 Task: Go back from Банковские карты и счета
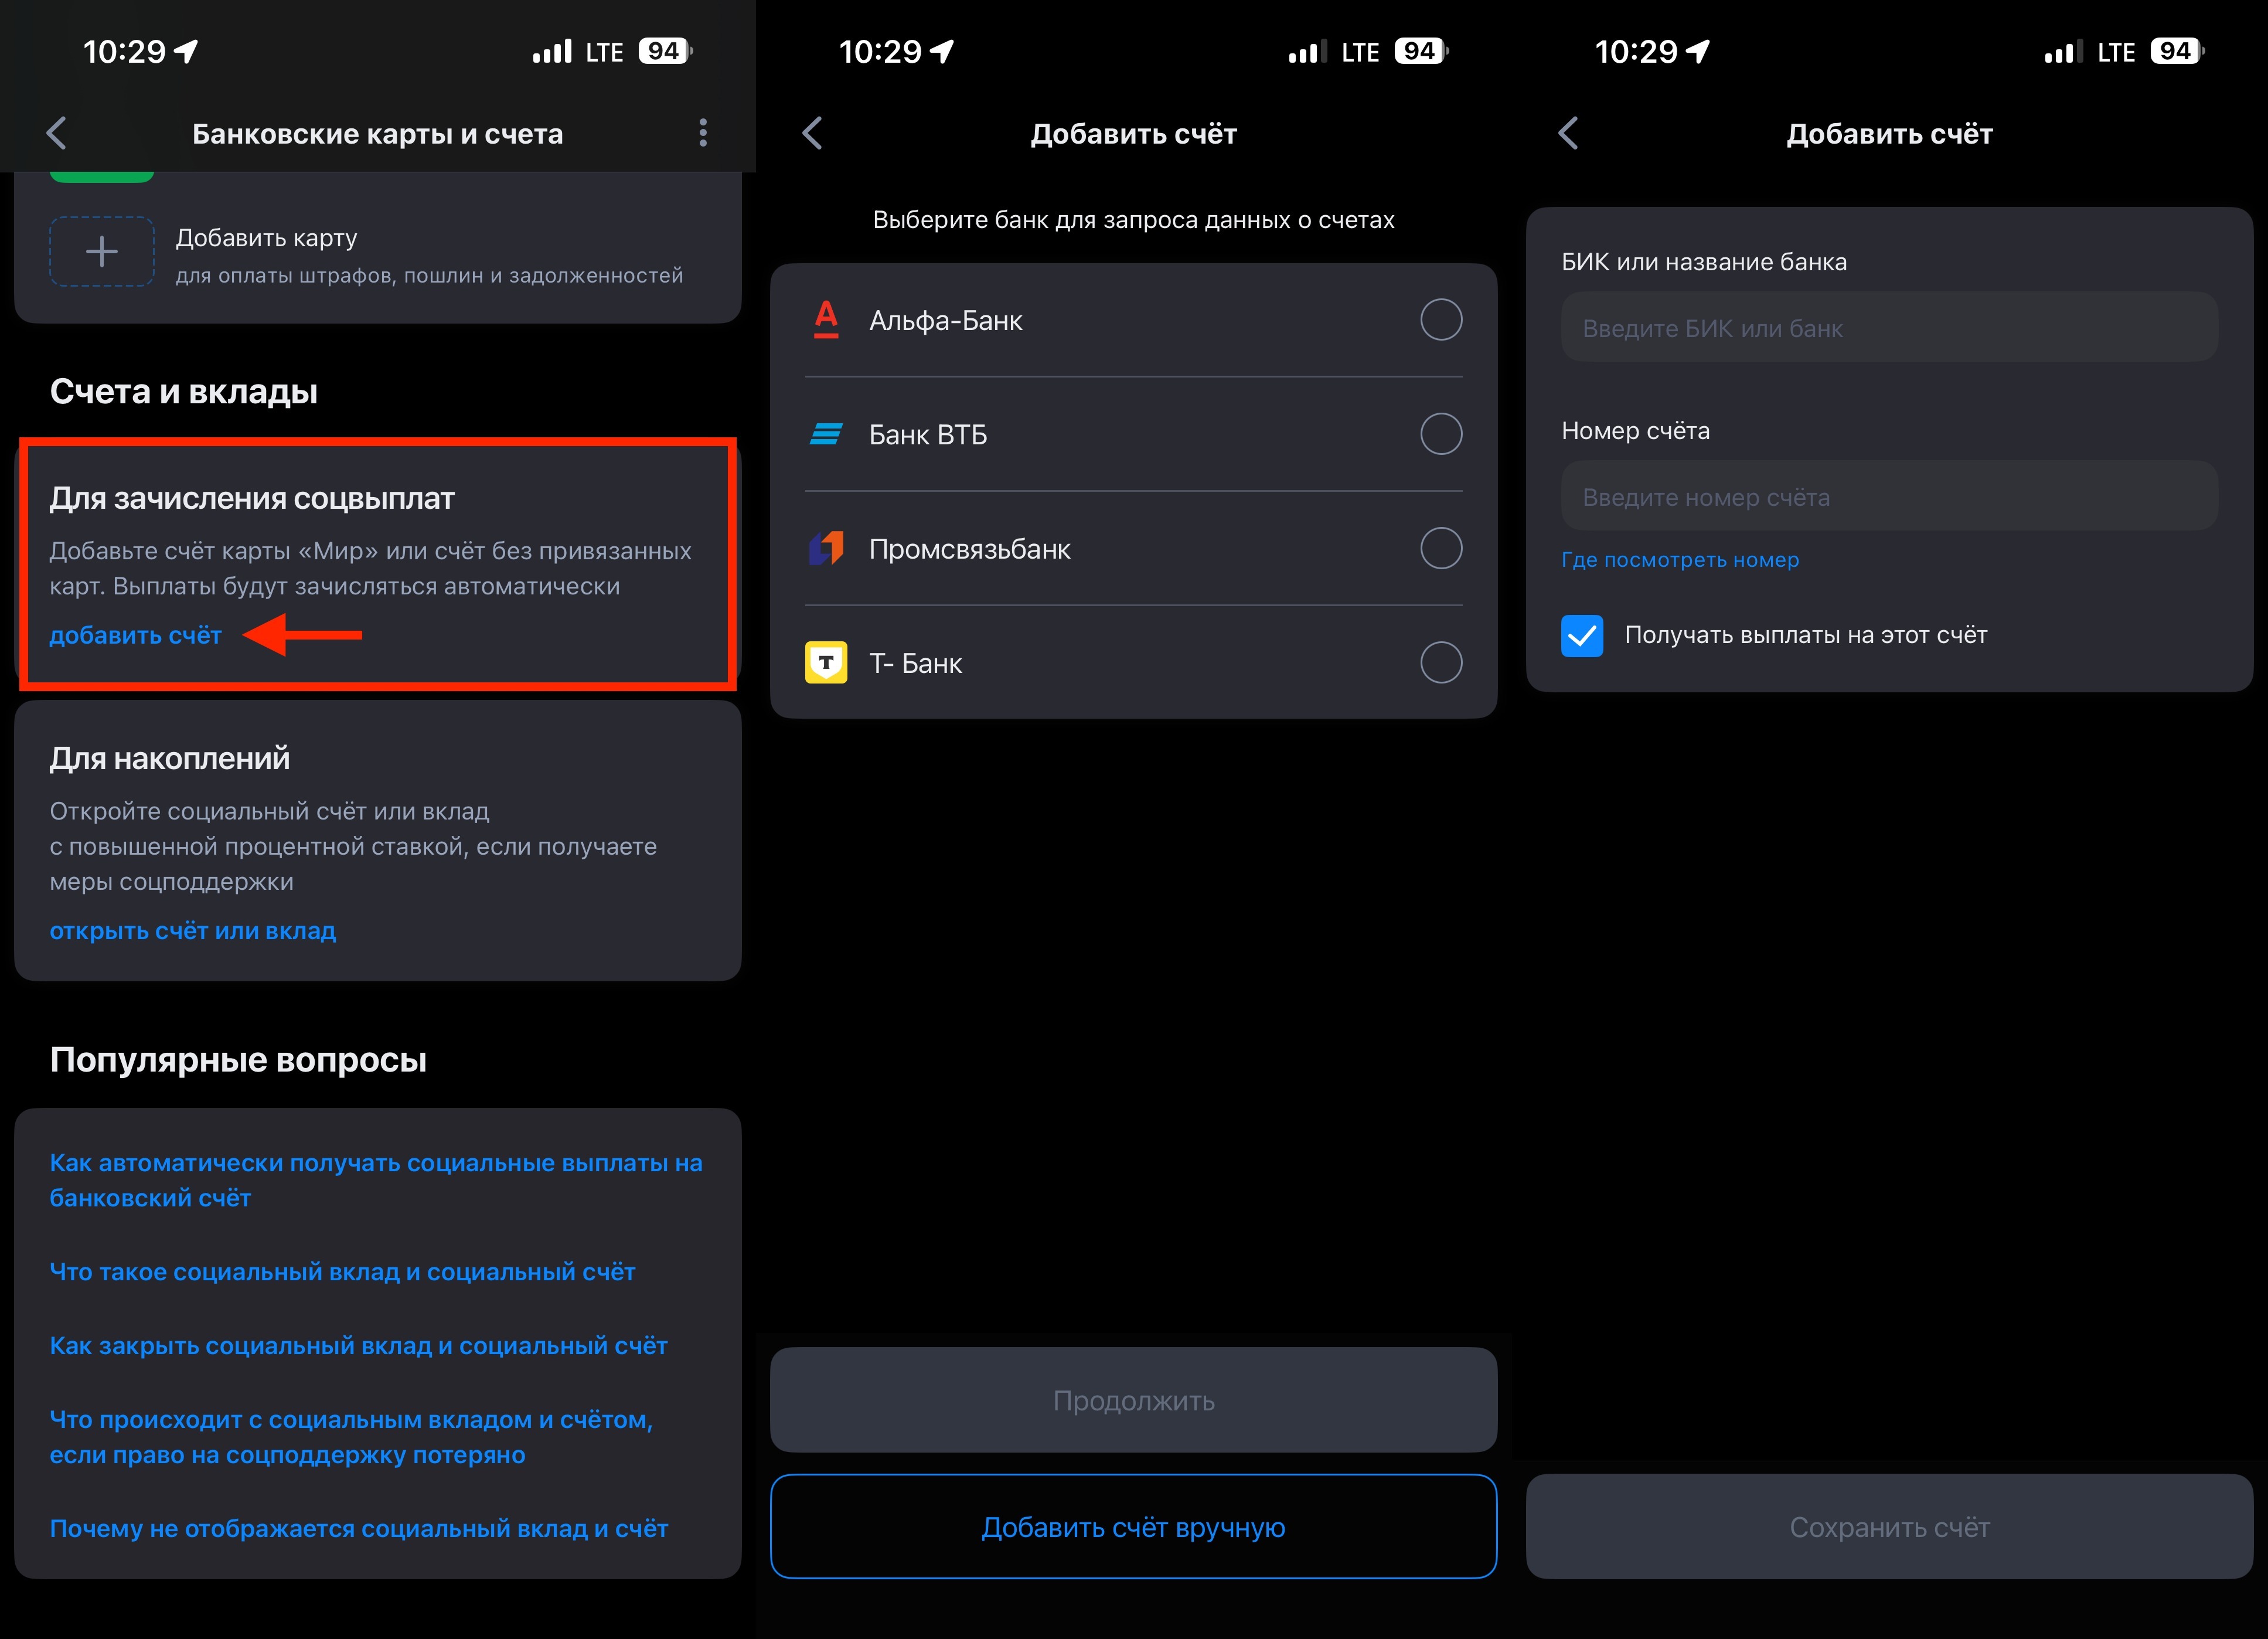pyautogui.click(x=57, y=133)
